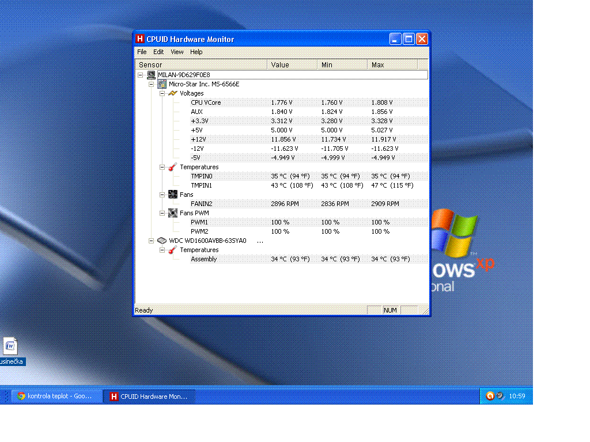This screenshot has width=590, height=442.
Task: Select the -12V voltage row
Action: [x=309, y=148]
